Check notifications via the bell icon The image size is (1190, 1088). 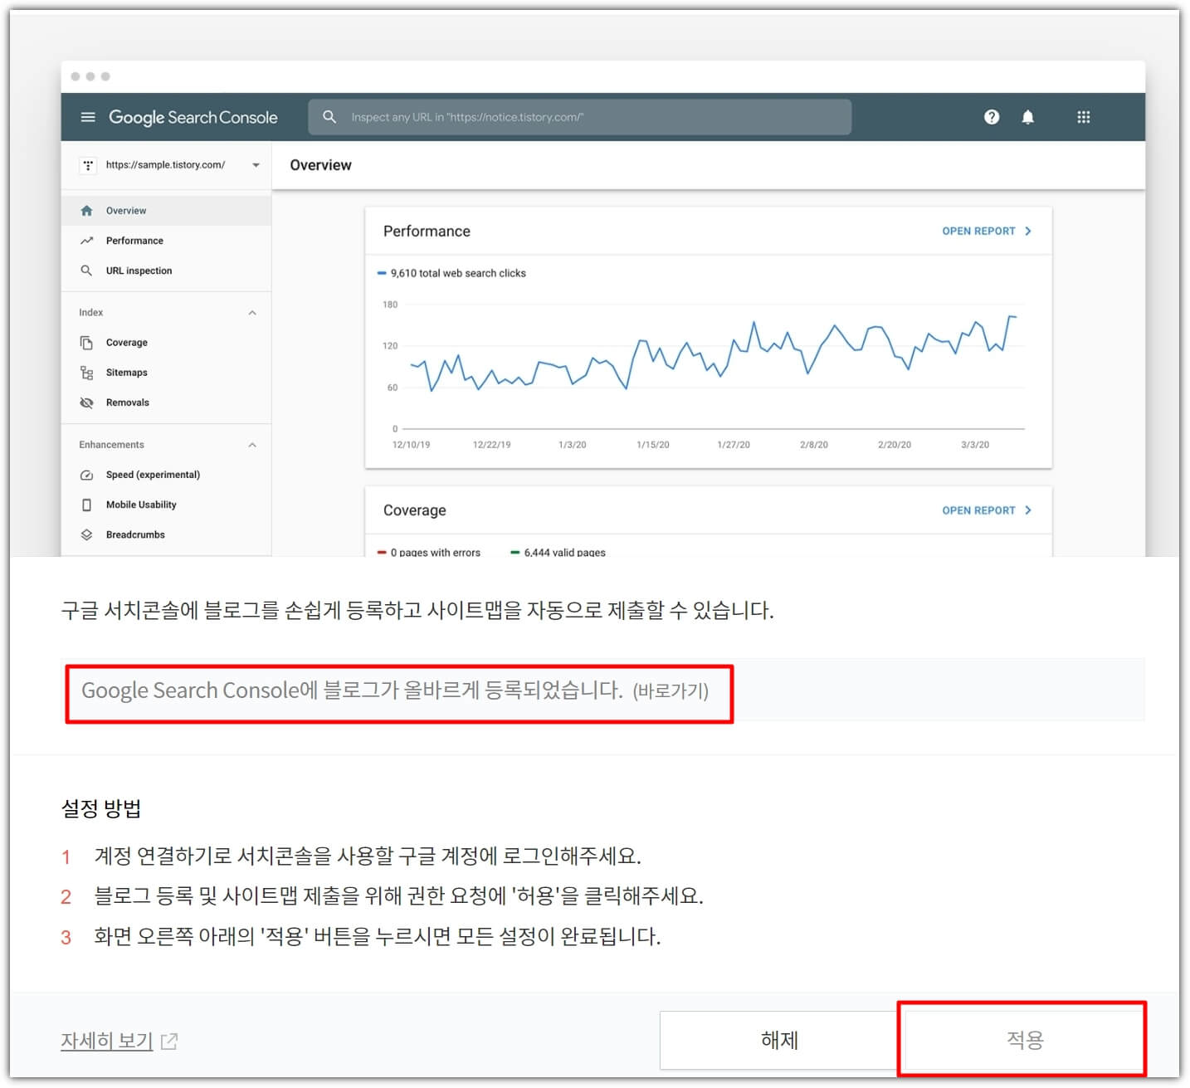pos(1028,117)
